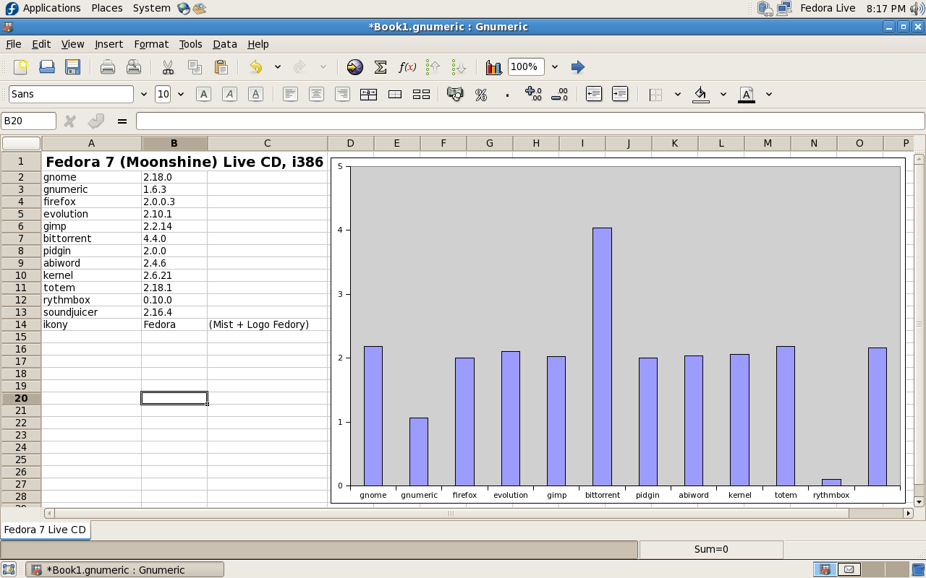The image size is (926, 578).
Task: Undo the last action
Action: click(x=256, y=67)
